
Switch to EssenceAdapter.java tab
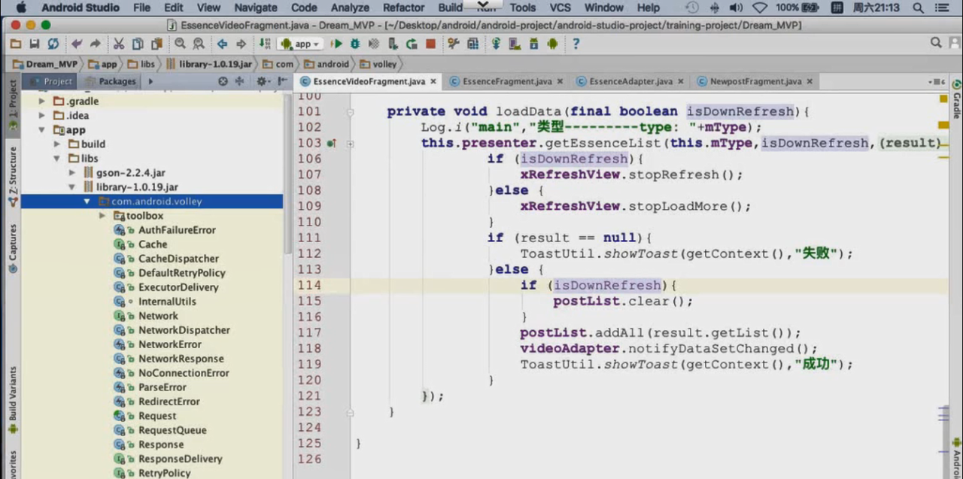click(x=630, y=81)
